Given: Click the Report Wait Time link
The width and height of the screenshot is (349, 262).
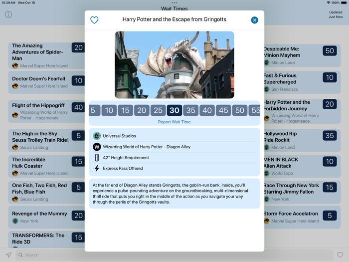Looking at the screenshot, I should tap(174, 122).
